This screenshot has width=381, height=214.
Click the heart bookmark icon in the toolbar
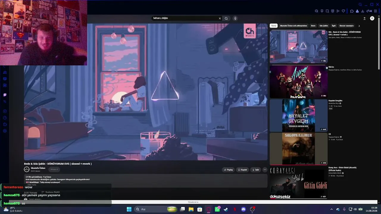343,11
